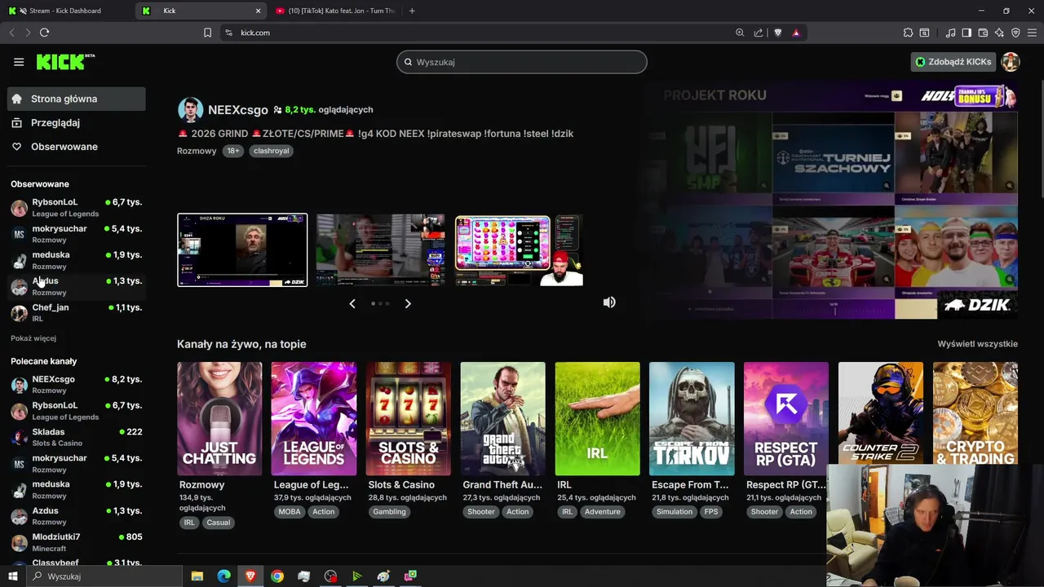Screen dimensions: 1044x587
Task: Open Google Chrome from taskbar
Action: (277, 576)
